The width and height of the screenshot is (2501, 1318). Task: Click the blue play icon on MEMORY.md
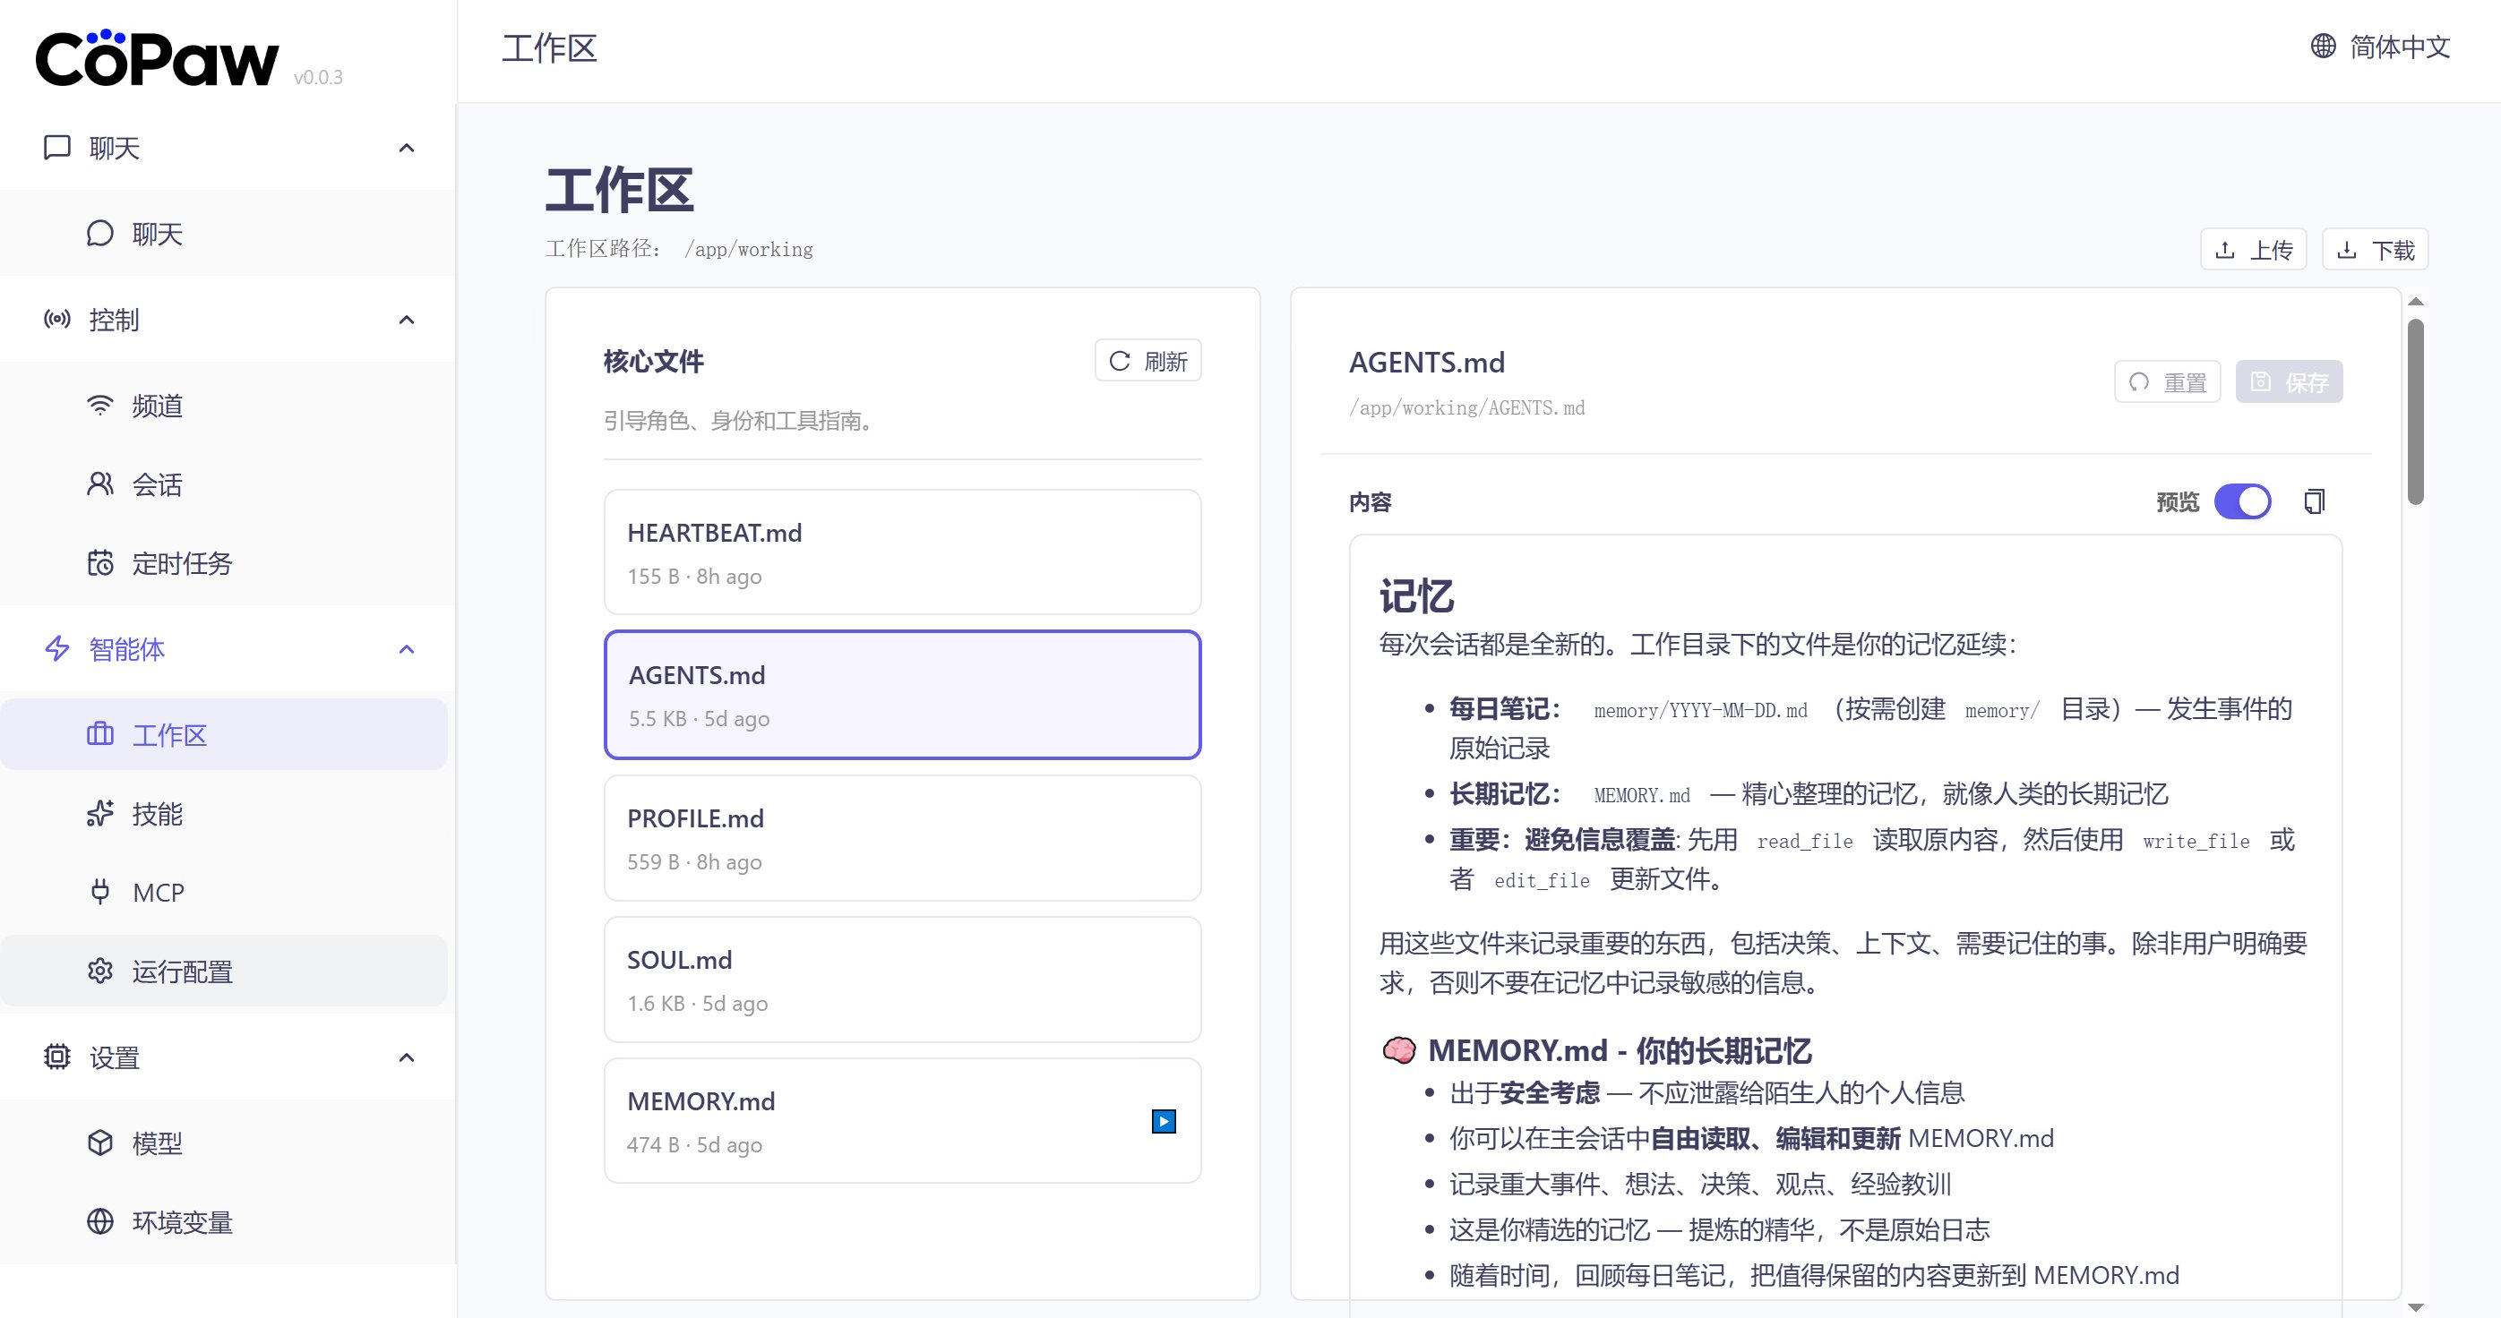(1163, 1121)
